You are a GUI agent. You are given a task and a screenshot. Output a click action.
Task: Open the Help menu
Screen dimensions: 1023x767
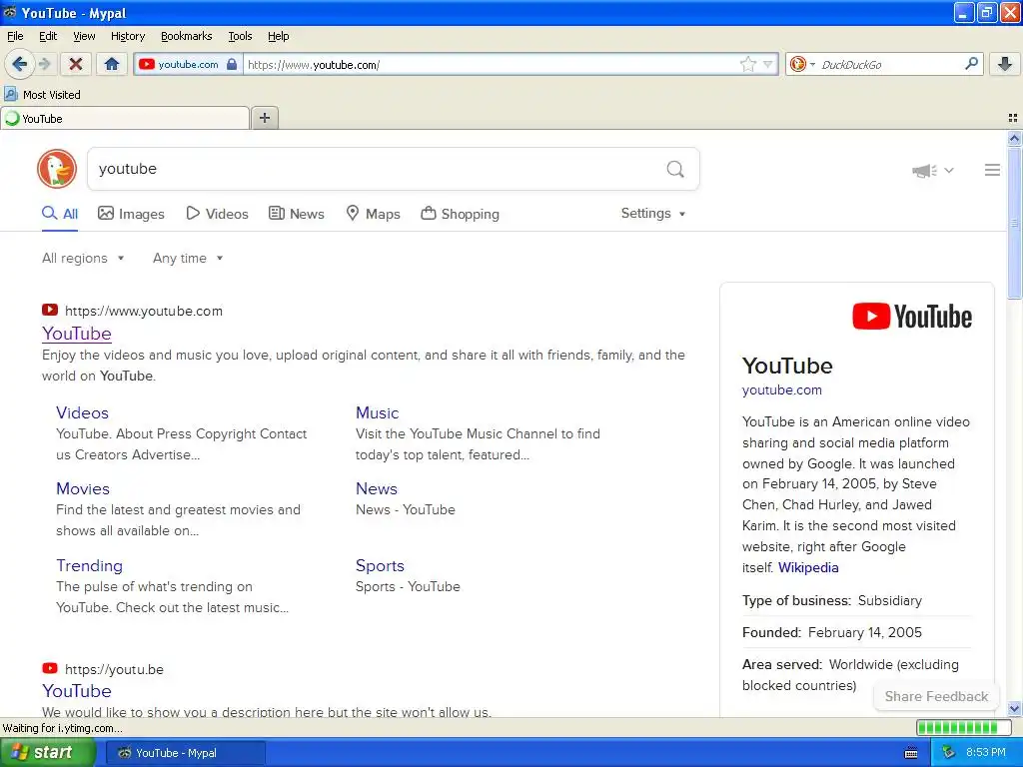pos(278,36)
